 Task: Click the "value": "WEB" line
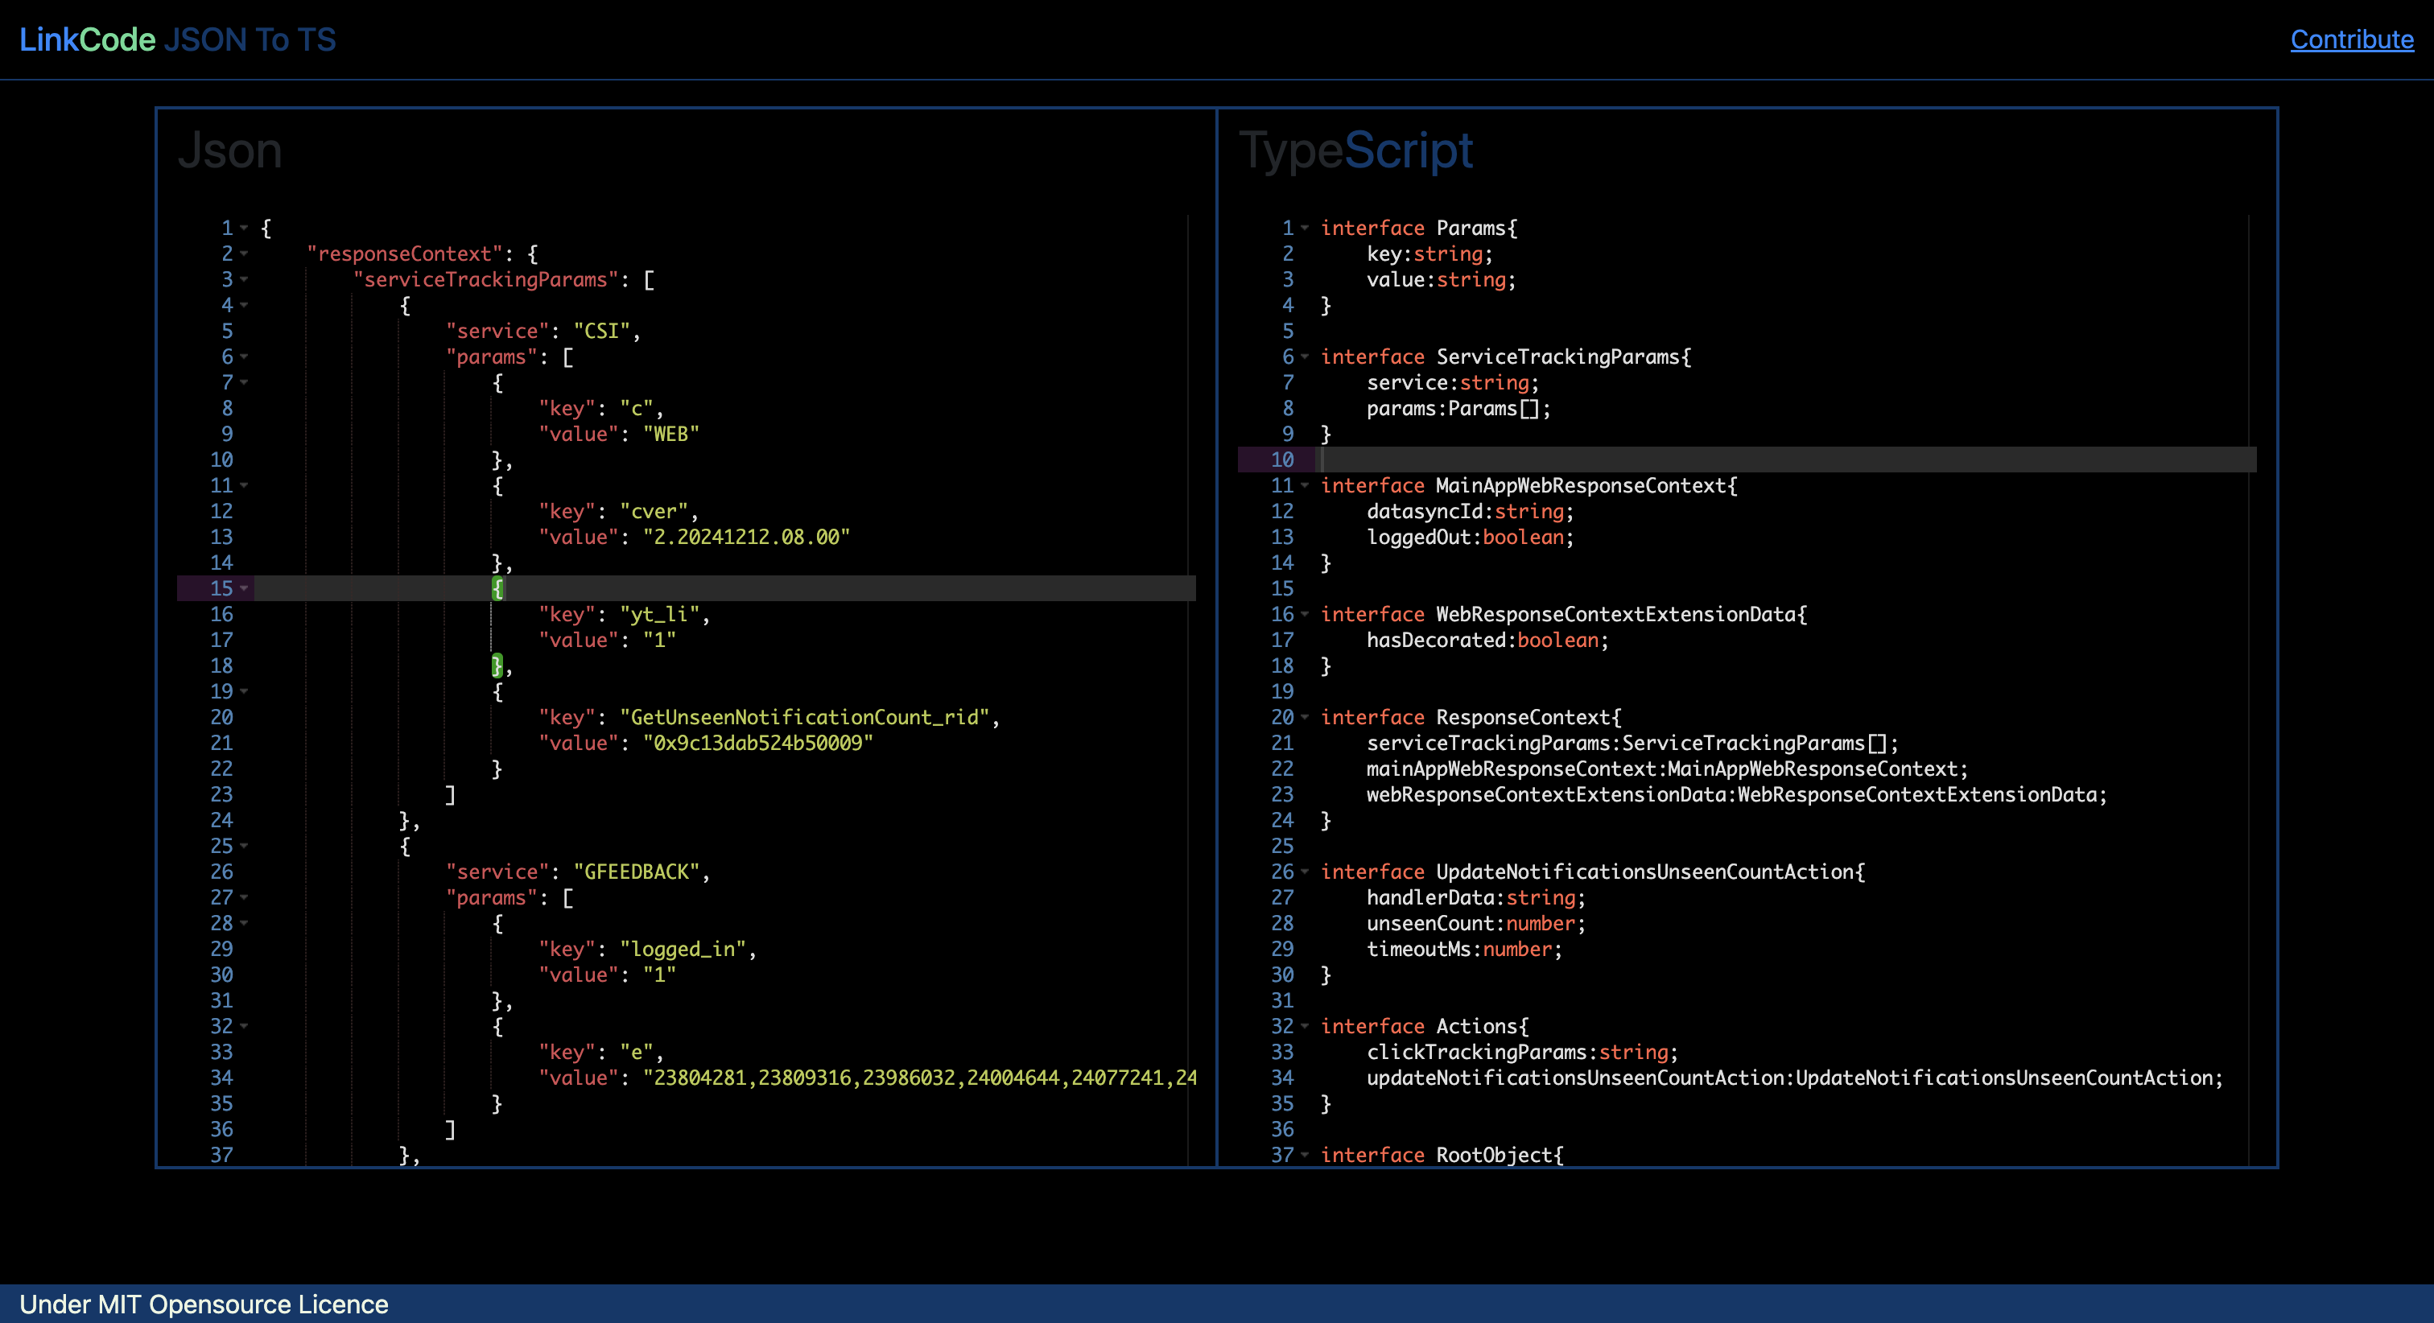[619, 434]
